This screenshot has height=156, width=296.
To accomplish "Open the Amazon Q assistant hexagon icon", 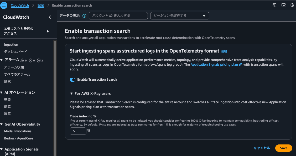I will (292, 5).
